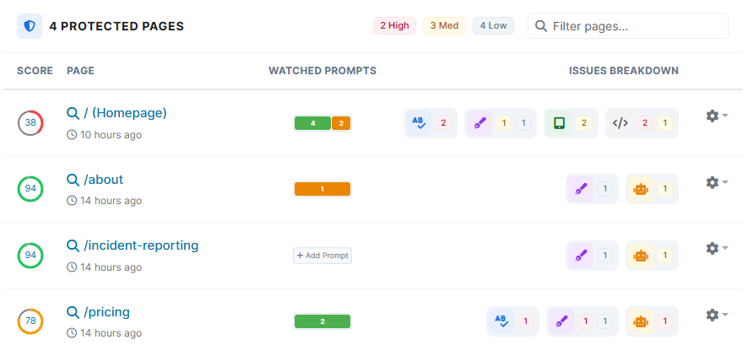Click the yellow 2 badge beside Homepage tablet icon

[x=584, y=123]
